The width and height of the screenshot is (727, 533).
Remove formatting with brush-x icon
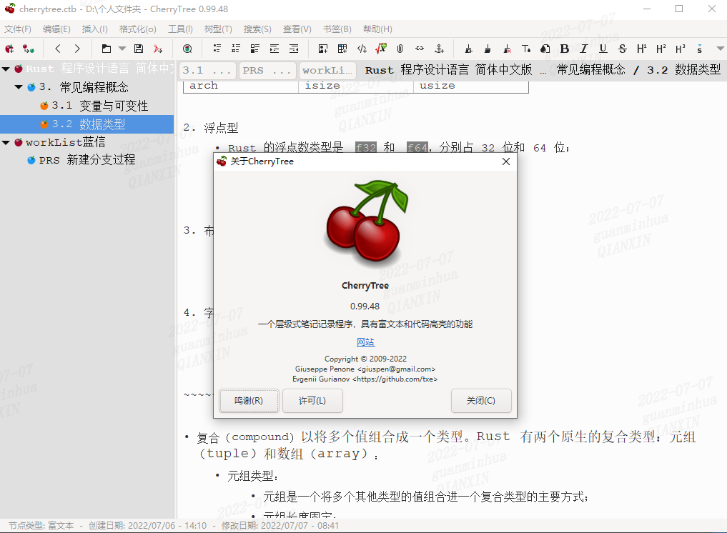point(508,49)
